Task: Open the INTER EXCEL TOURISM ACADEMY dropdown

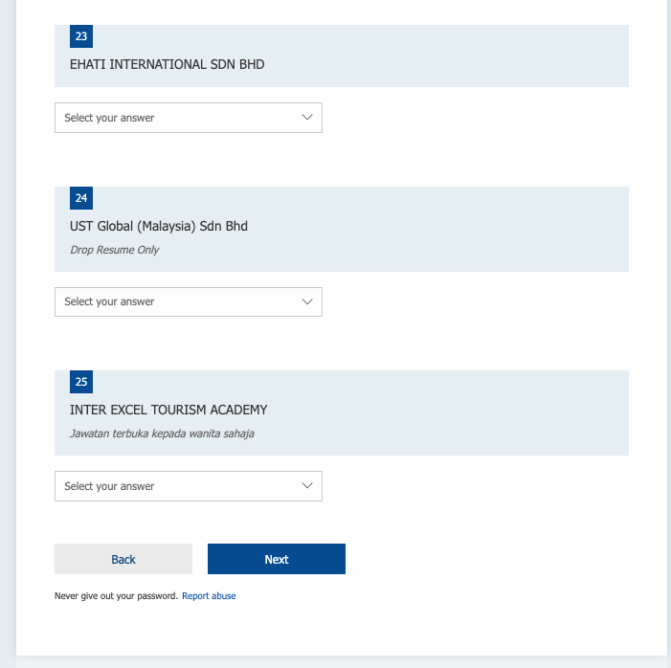Action: [188, 486]
